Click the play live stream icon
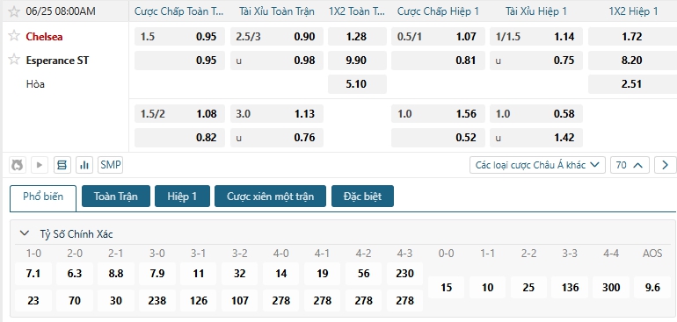 point(40,165)
